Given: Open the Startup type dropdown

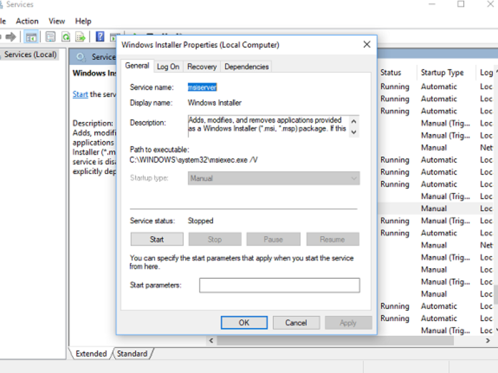Looking at the screenshot, I should pyautogui.click(x=274, y=178).
